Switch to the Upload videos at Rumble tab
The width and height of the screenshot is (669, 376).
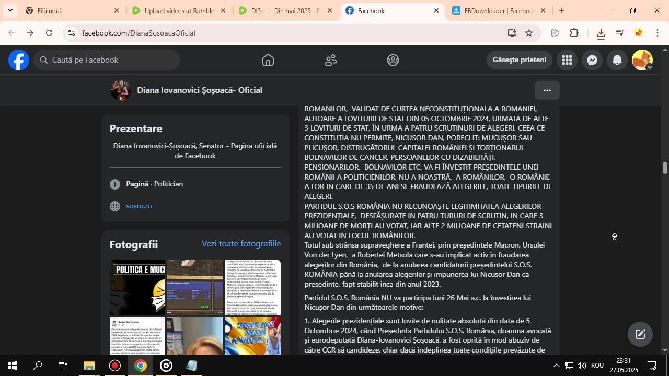(x=179, y=10)
